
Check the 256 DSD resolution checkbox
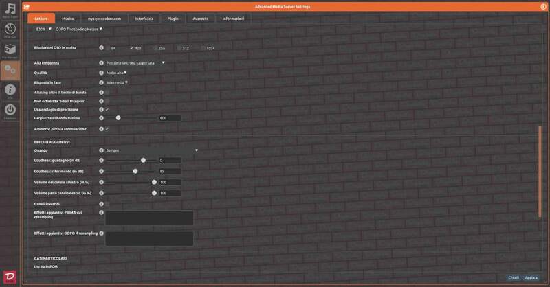tap(155, 48)
